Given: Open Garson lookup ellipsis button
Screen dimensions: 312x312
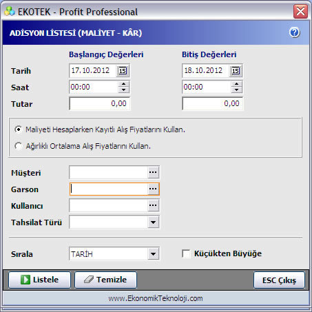Looking at the screenshot, I should (153, 189).
